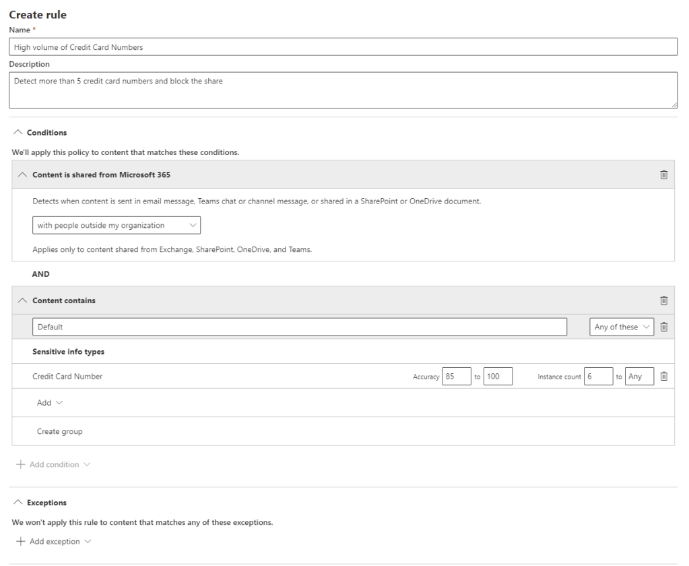Remove the Credit Card Number sensitive info type

pos(663,377)
